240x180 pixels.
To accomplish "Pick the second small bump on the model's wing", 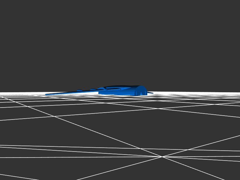I will coord(93,89).
